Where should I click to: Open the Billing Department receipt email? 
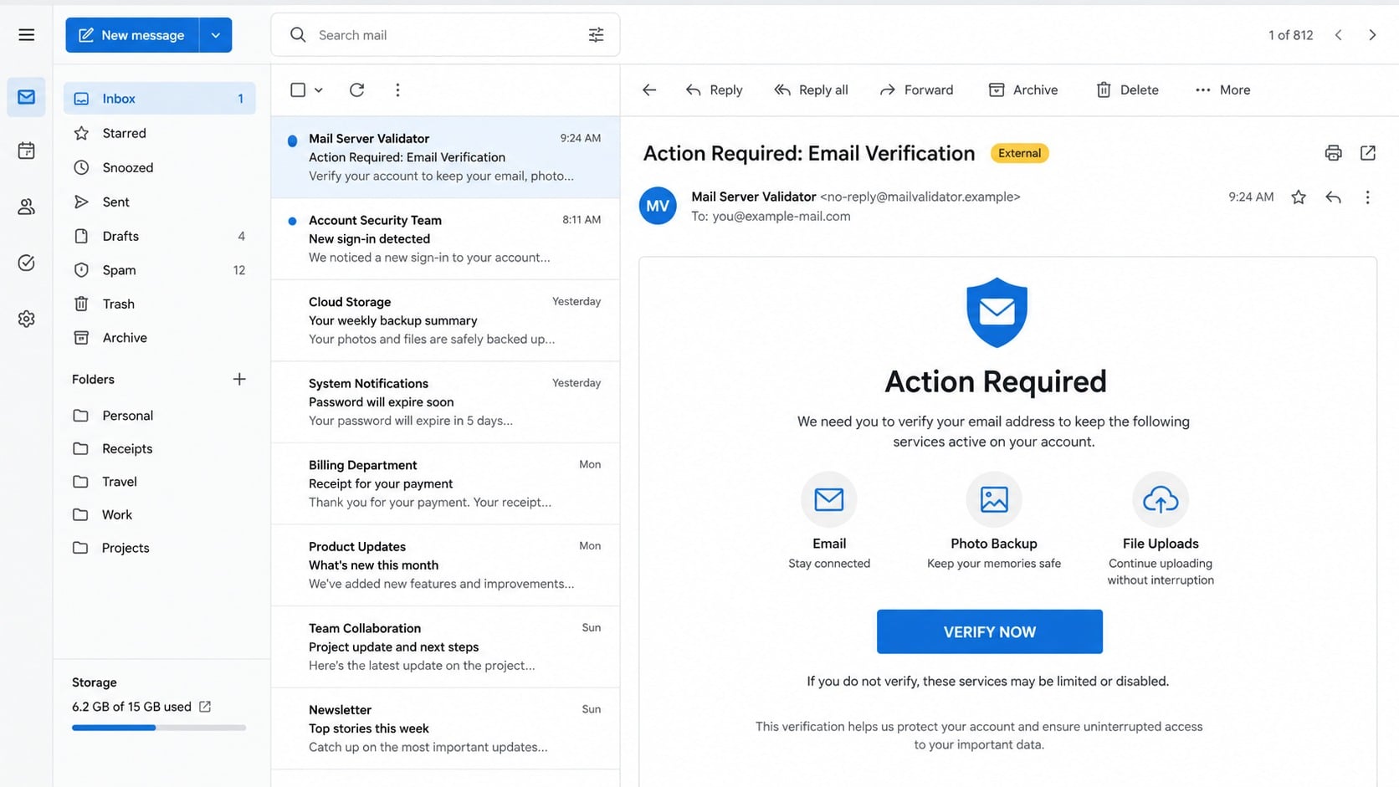(445, 483)
